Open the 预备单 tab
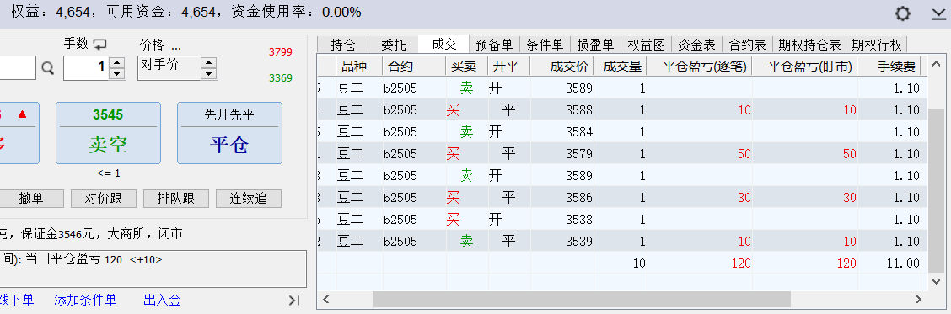Image resolution: width=951 pixels, height=314 pixels. coord(494,45)
